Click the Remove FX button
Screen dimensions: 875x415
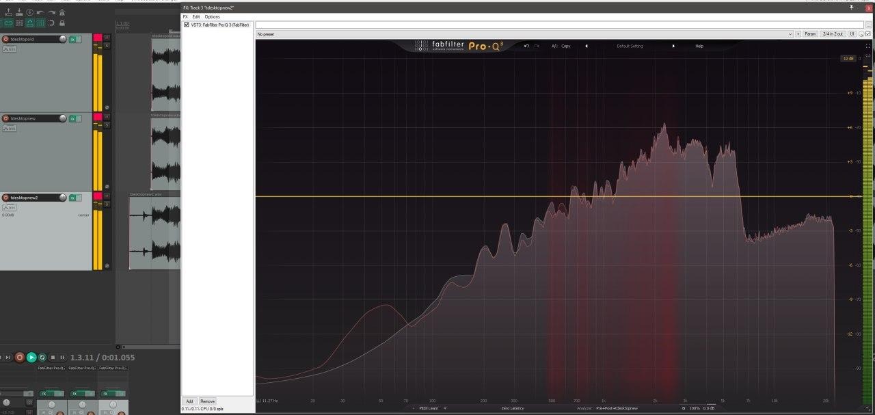(207, 401)
